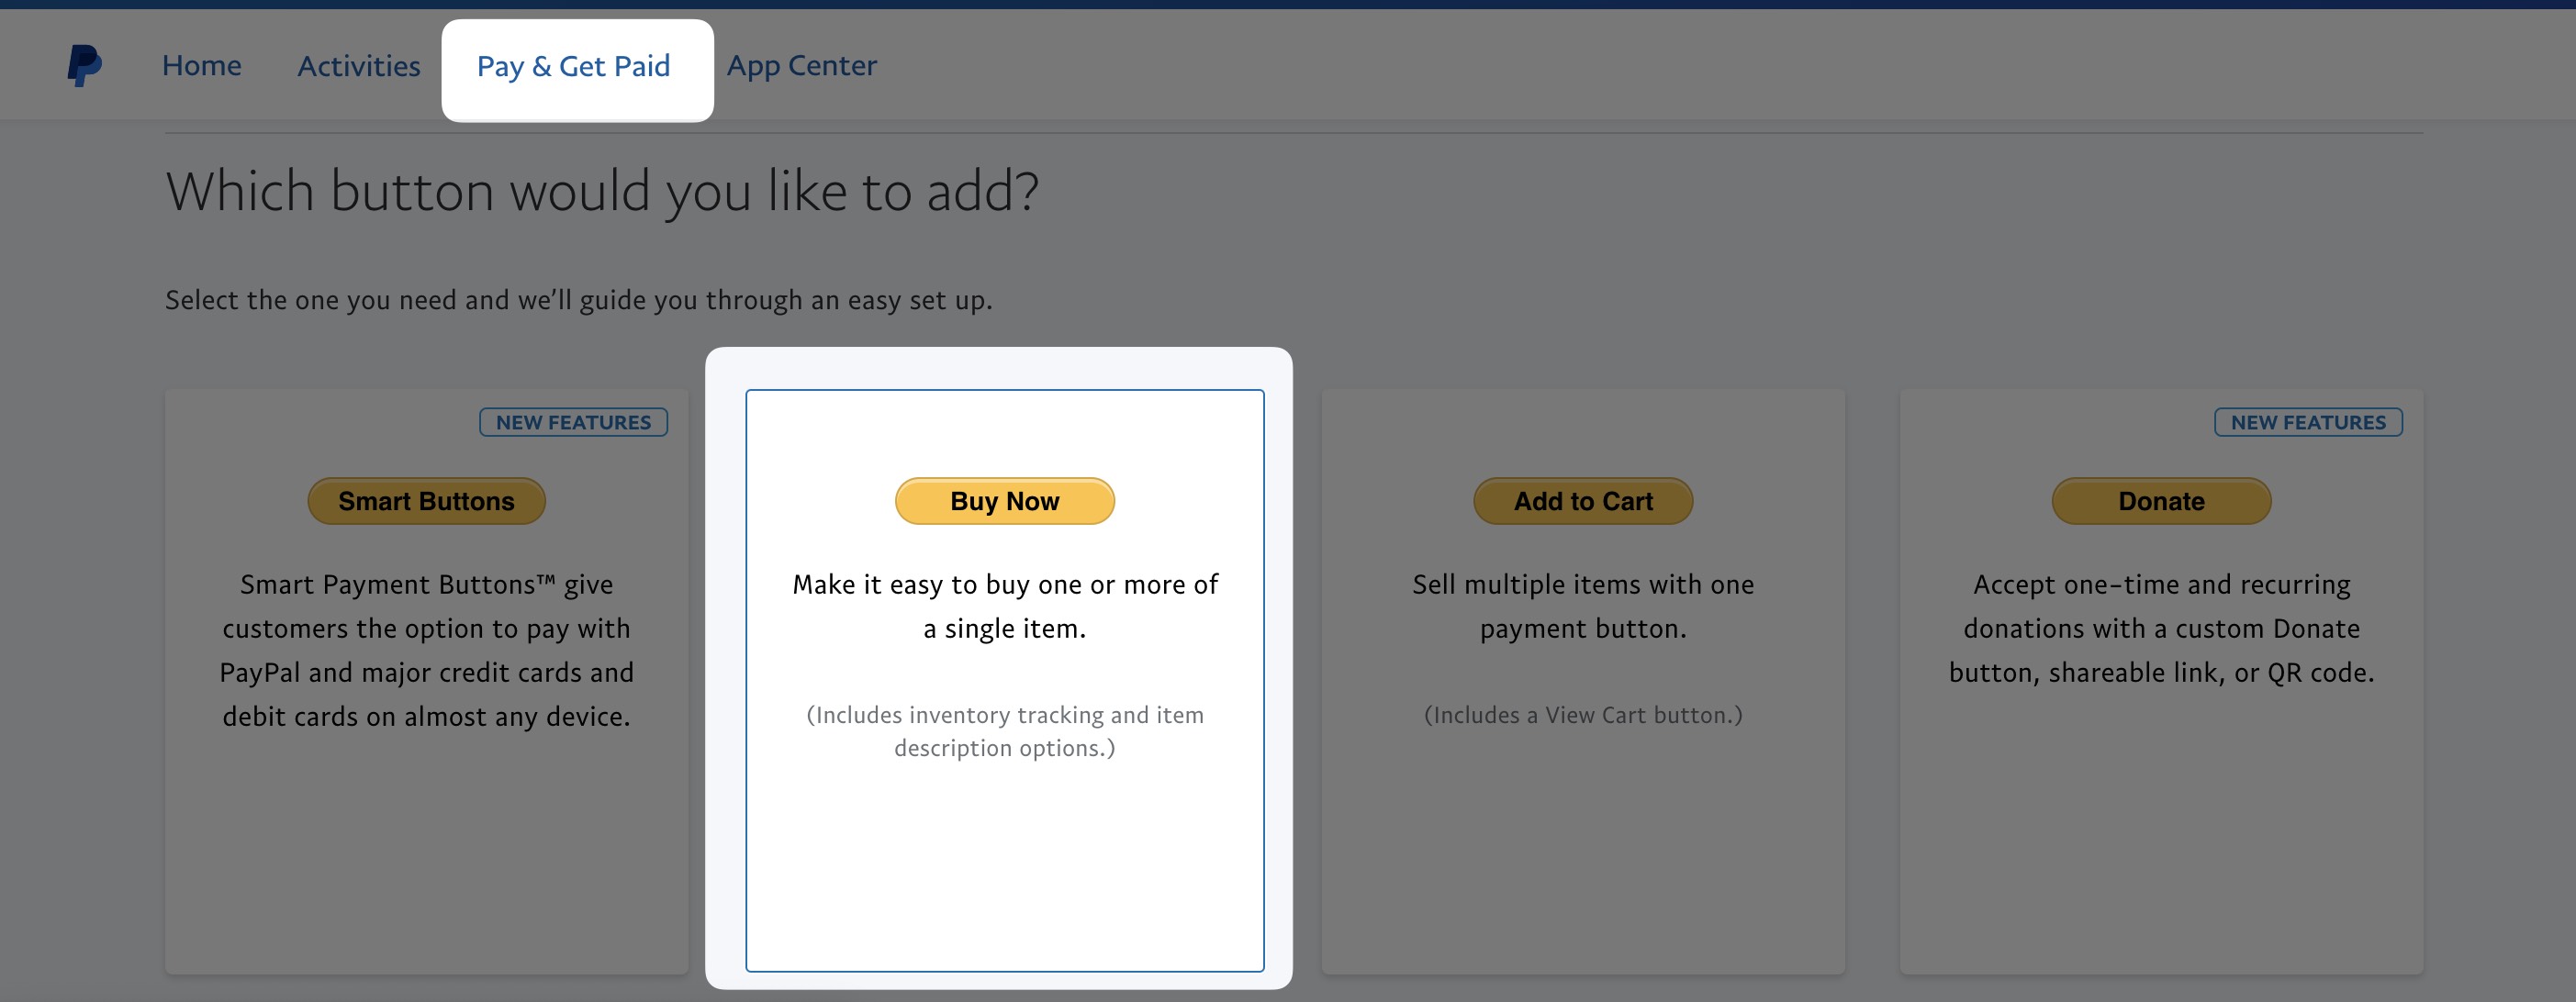Screen dimensions: 2576x1002
Task: Click the yellow Buy Now button
Action: [1004, 501]
